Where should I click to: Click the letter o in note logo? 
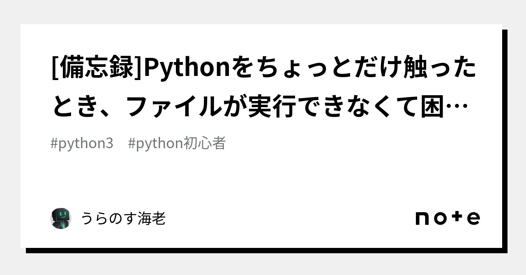click(x=440, y=218)
